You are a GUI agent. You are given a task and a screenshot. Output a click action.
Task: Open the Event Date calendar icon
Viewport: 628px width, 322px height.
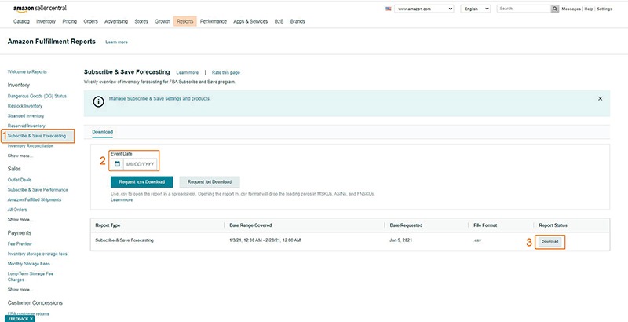tap(117, 164)
